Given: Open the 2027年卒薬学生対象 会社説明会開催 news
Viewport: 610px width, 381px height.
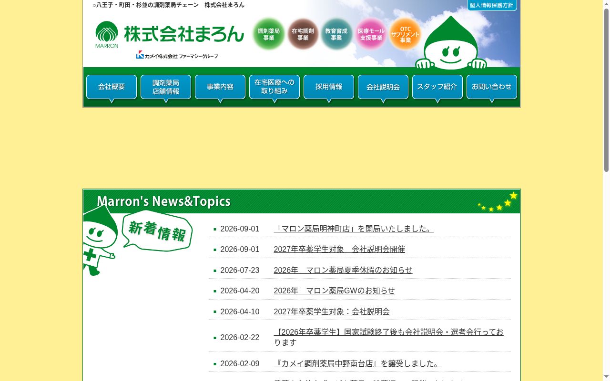Looking at the screenshot, I should click(339, 249).
